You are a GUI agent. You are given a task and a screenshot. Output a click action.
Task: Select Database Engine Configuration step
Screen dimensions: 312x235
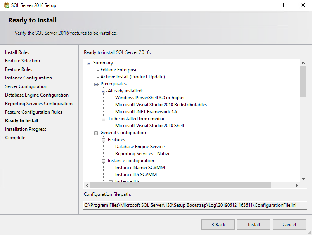(x=37, y=95)
